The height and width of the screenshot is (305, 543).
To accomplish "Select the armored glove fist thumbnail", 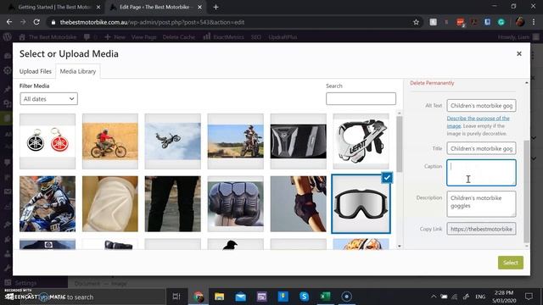I will pyautogui.click(x=236, y=204).
